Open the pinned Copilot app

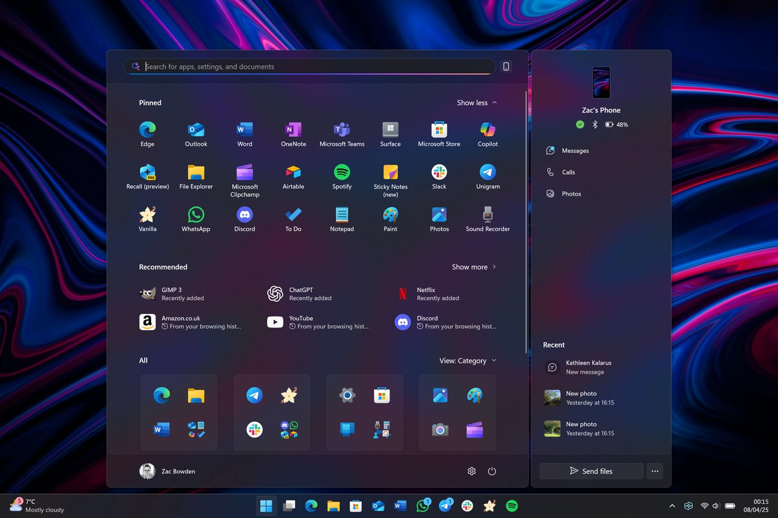[488, 134]
